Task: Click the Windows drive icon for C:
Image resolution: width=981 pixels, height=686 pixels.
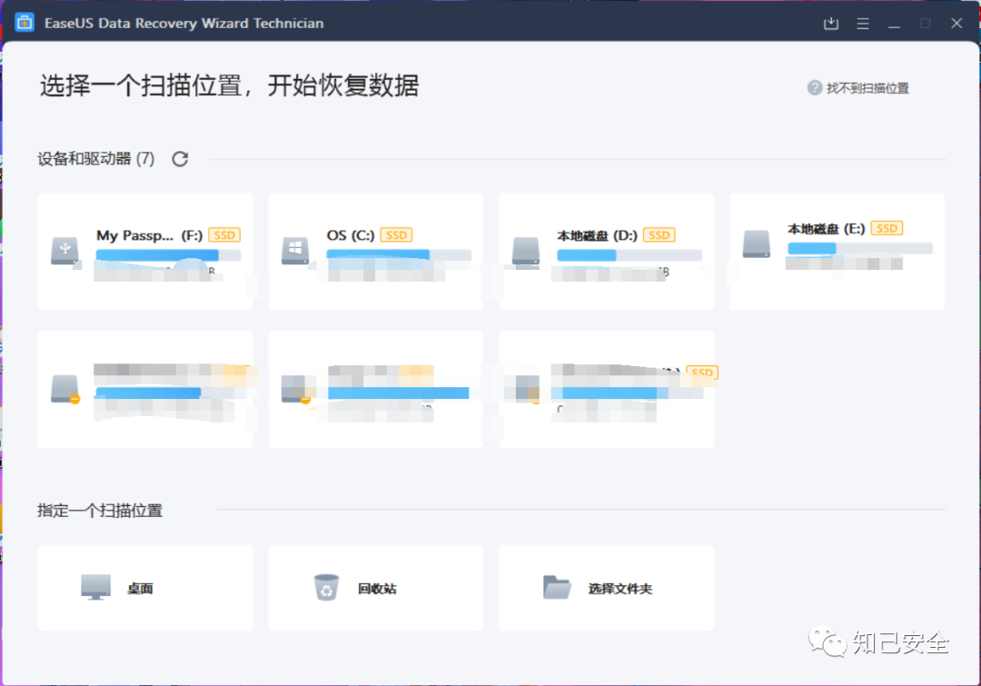Action: tap(294, 251)
